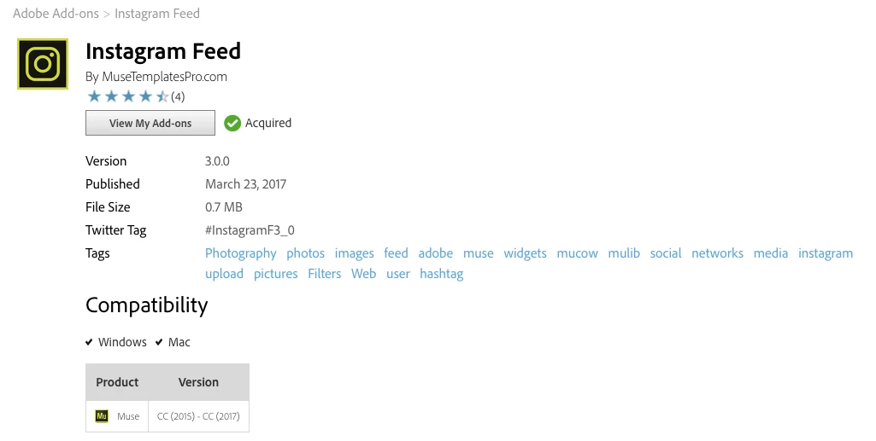Image resolution: width=876 pixels, height=441 pixels.
Task: Open the mucow tag
Action: tap(577, 253)
